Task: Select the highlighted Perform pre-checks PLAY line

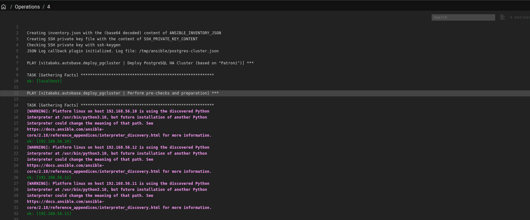Action: pos(123,93)
